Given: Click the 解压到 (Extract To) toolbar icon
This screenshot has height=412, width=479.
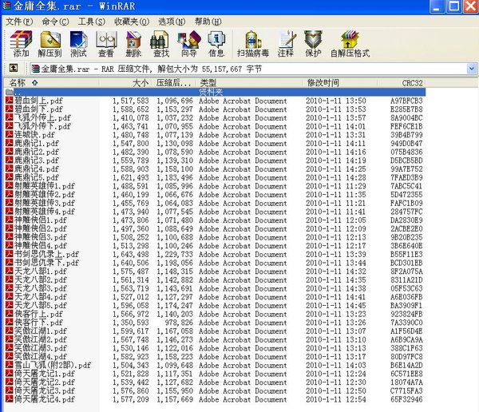Looking at the screenshot, I should (x=49, y=44).
